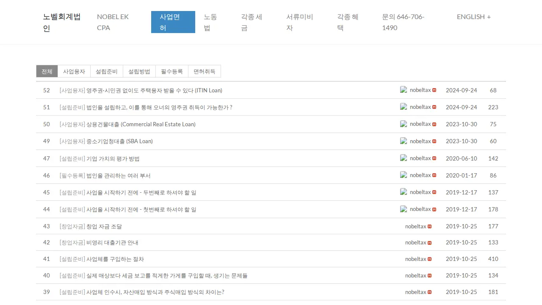Click the red icon after nobeltax in post 41
Image resolution: width=542 pixels, height=305 pixels.
430,259
